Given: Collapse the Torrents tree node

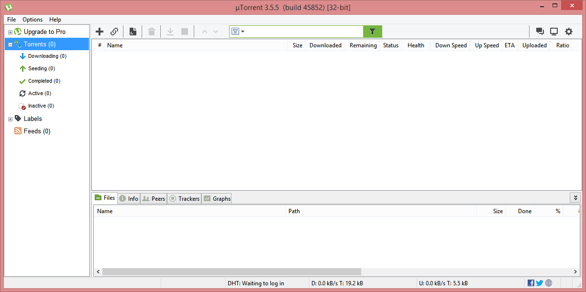Looking at the screenshot, I should [x=10, y=44].
